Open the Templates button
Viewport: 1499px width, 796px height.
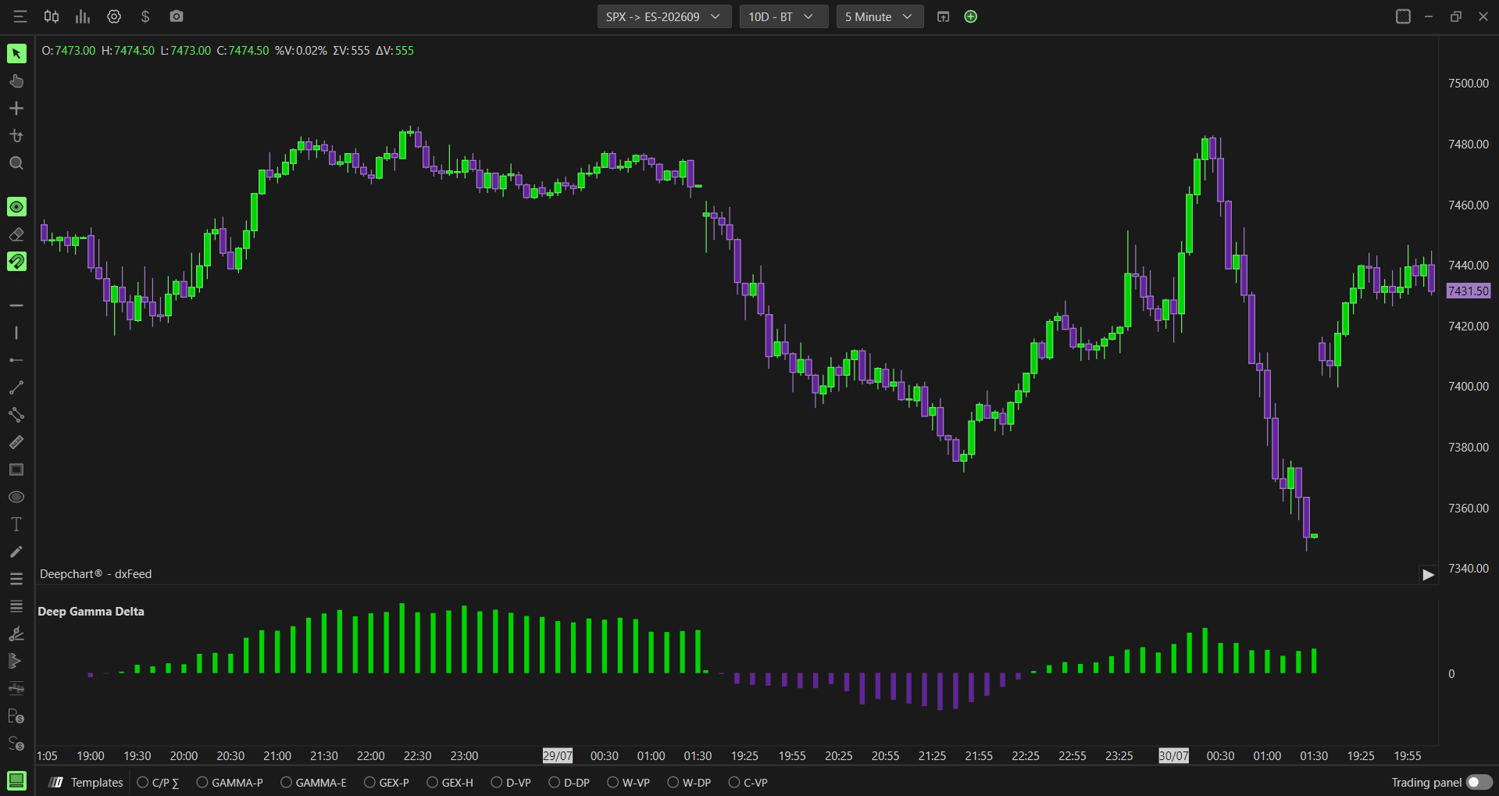click(x=86, y=782)
